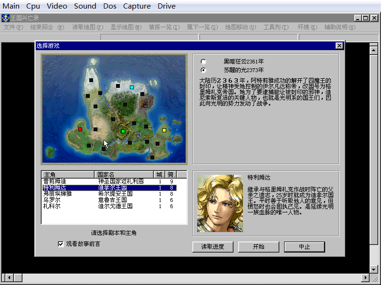Click 迪拿尔王国 country name cell
Viewport: 381px width, 285px height.
(112, 188)
